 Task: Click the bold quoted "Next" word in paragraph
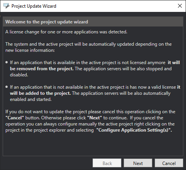(95, 118)
